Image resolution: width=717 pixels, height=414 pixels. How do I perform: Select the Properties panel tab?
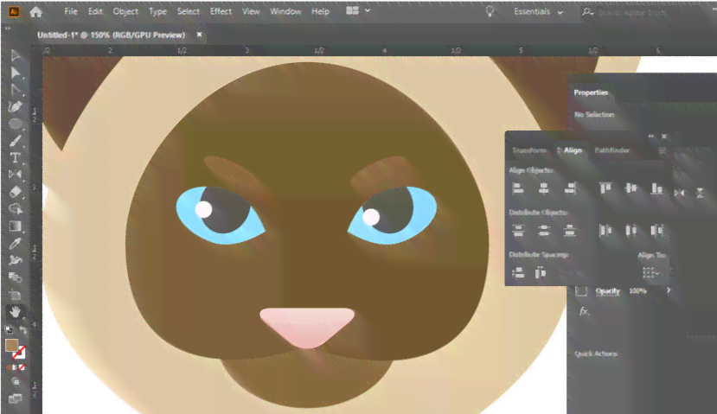(591, 92)
